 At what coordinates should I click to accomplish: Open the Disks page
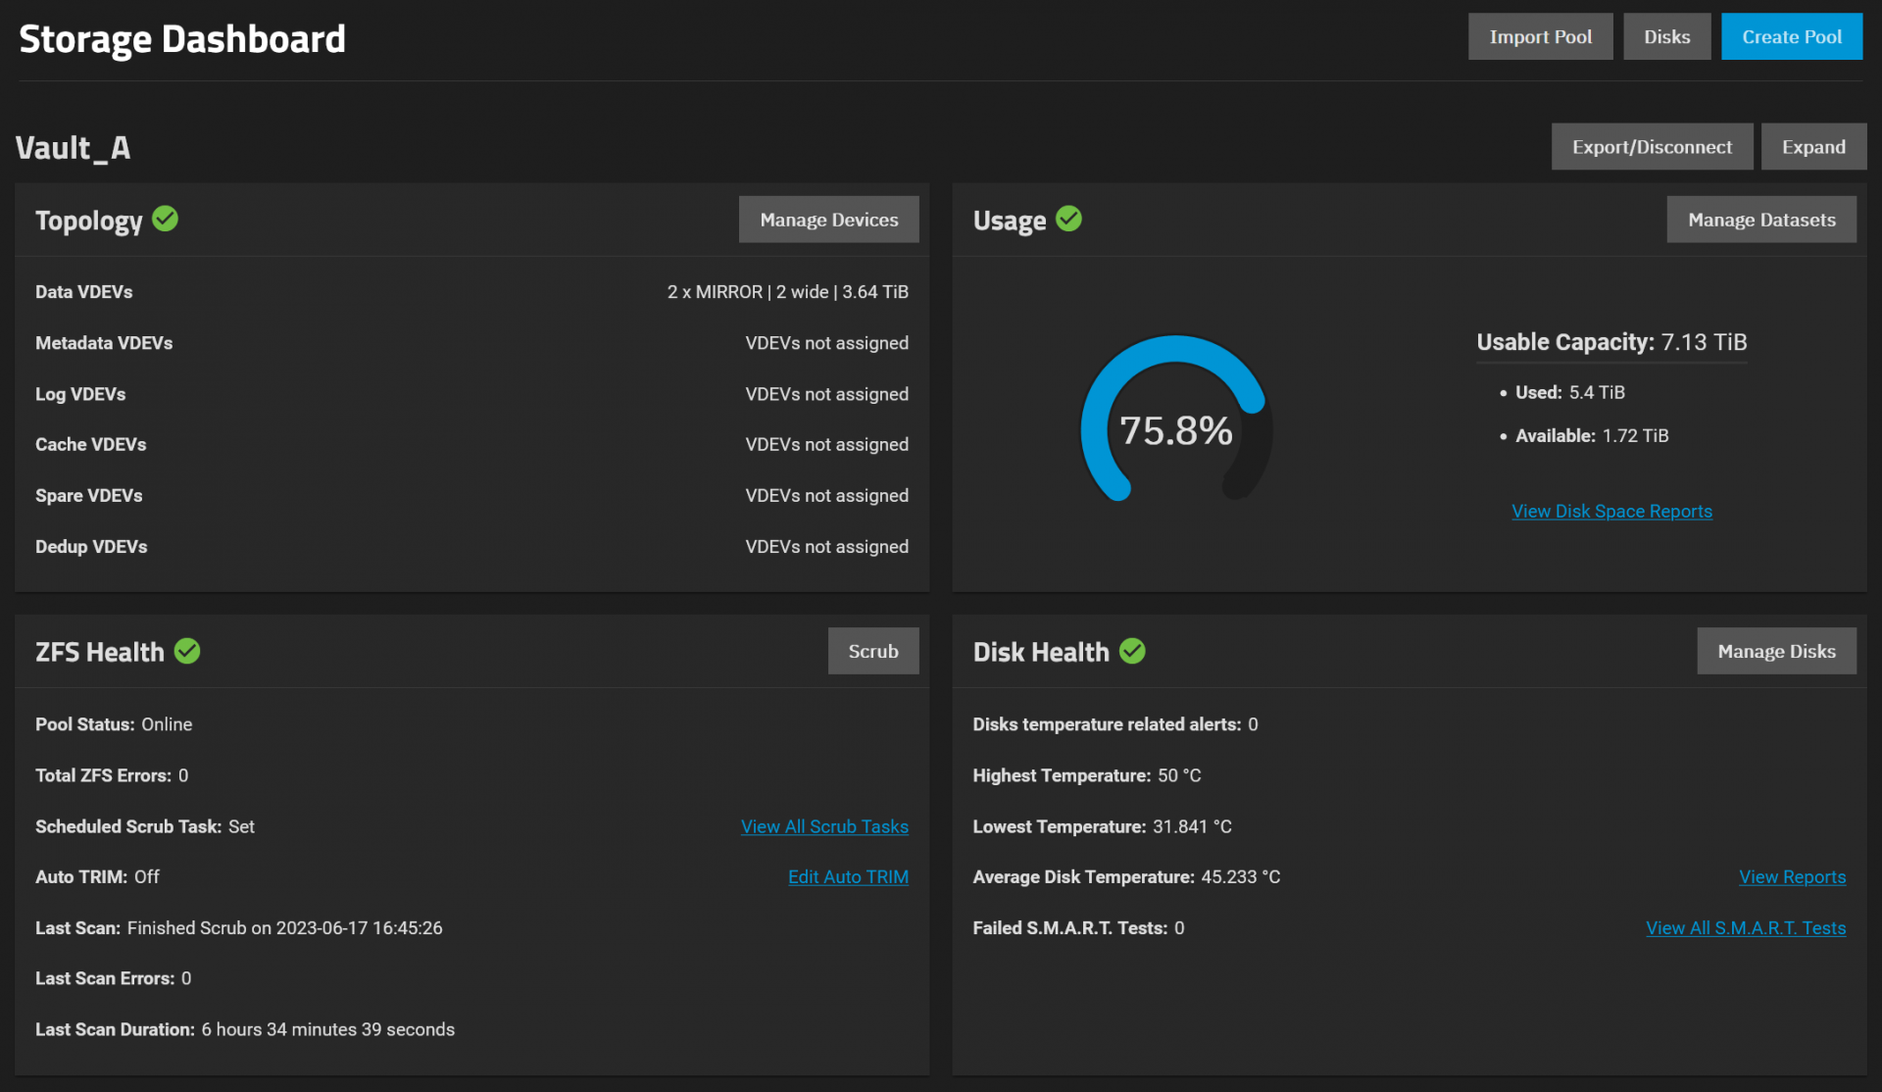coord(1666,36)
